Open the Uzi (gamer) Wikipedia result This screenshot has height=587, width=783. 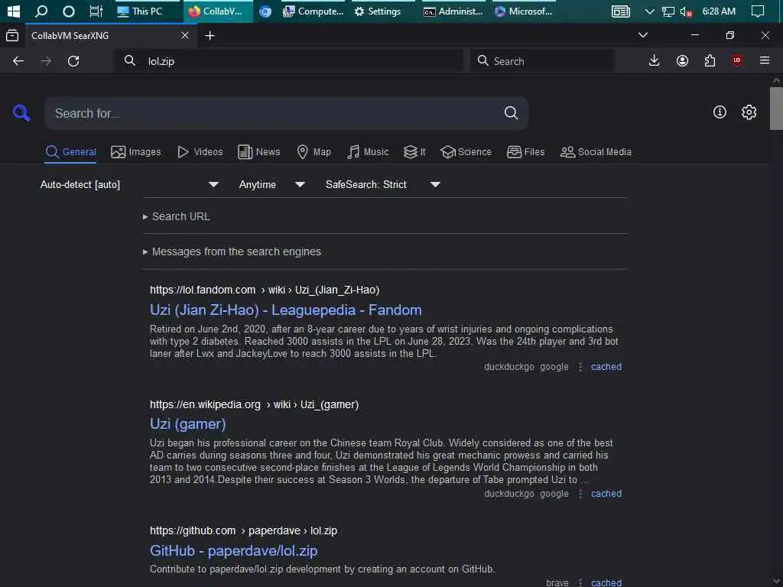pos(188,423)
